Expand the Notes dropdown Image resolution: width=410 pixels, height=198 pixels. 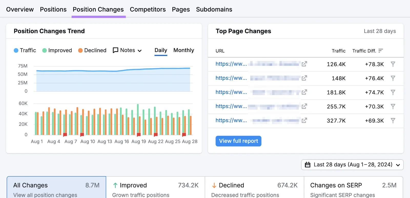127,50
